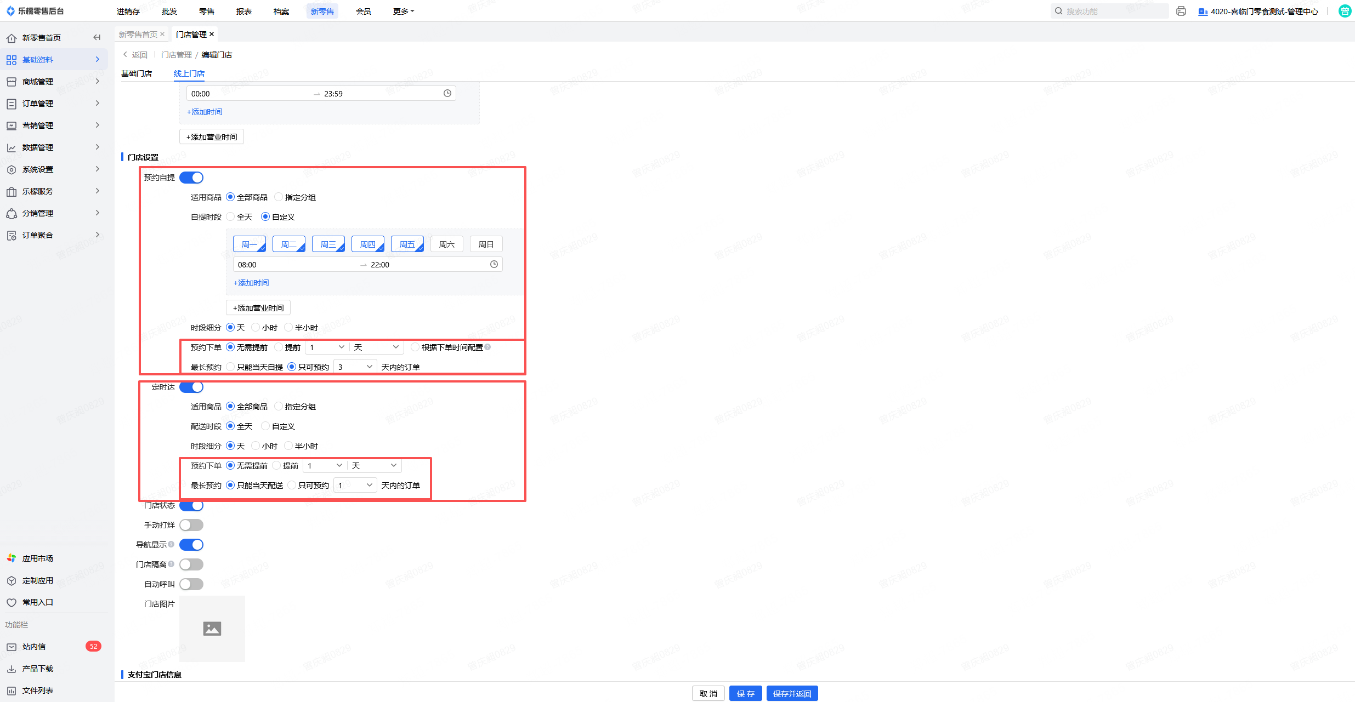
Task: Click the +添加营业时间 button under 自提时段
Action: point(258,307)
